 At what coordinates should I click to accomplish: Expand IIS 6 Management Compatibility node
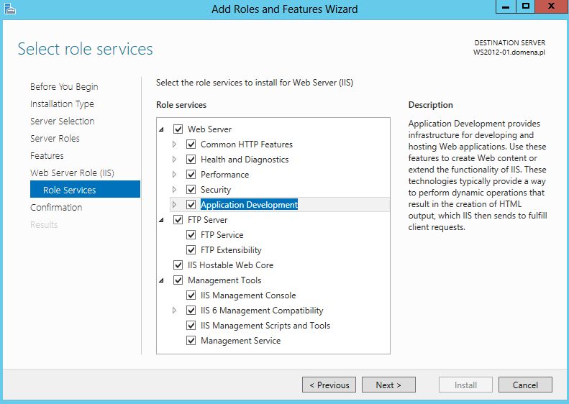pos(174,311)
